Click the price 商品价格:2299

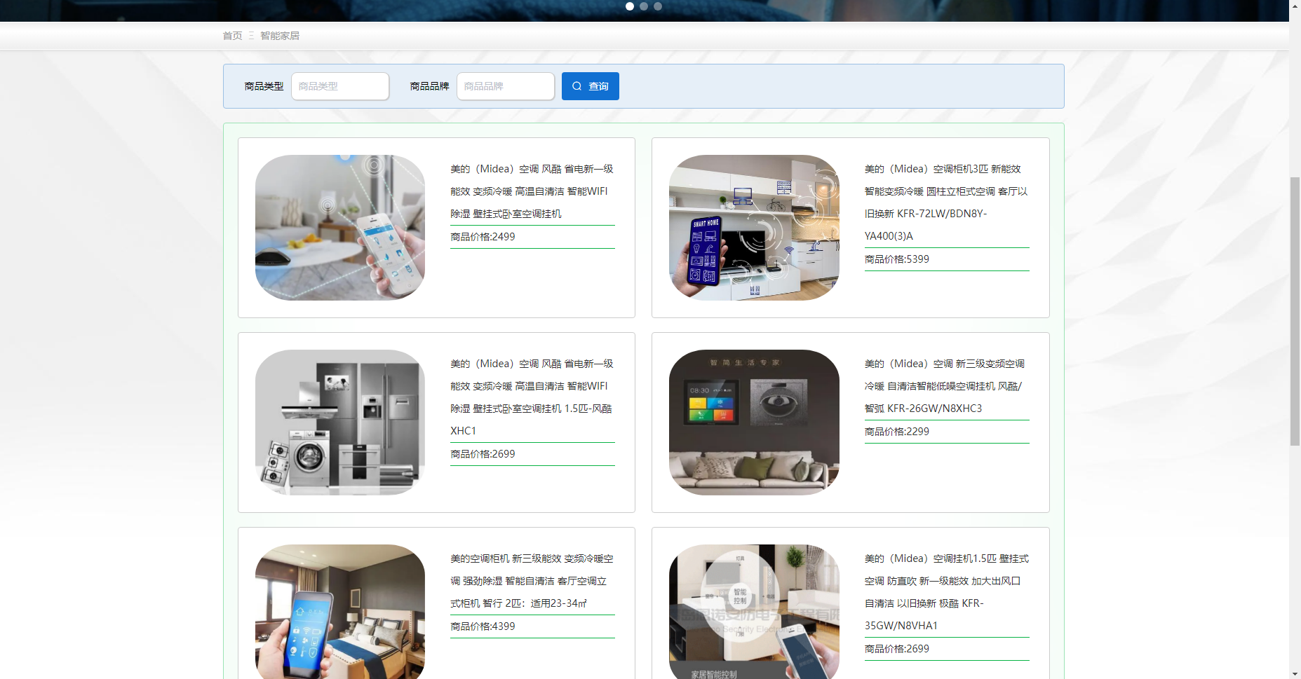(x=897, y=432)
